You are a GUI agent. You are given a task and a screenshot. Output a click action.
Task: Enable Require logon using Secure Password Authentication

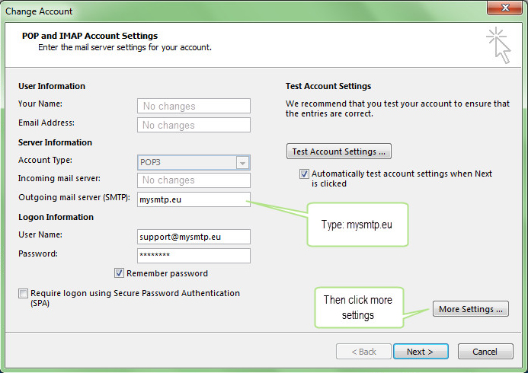coord(24,294)
